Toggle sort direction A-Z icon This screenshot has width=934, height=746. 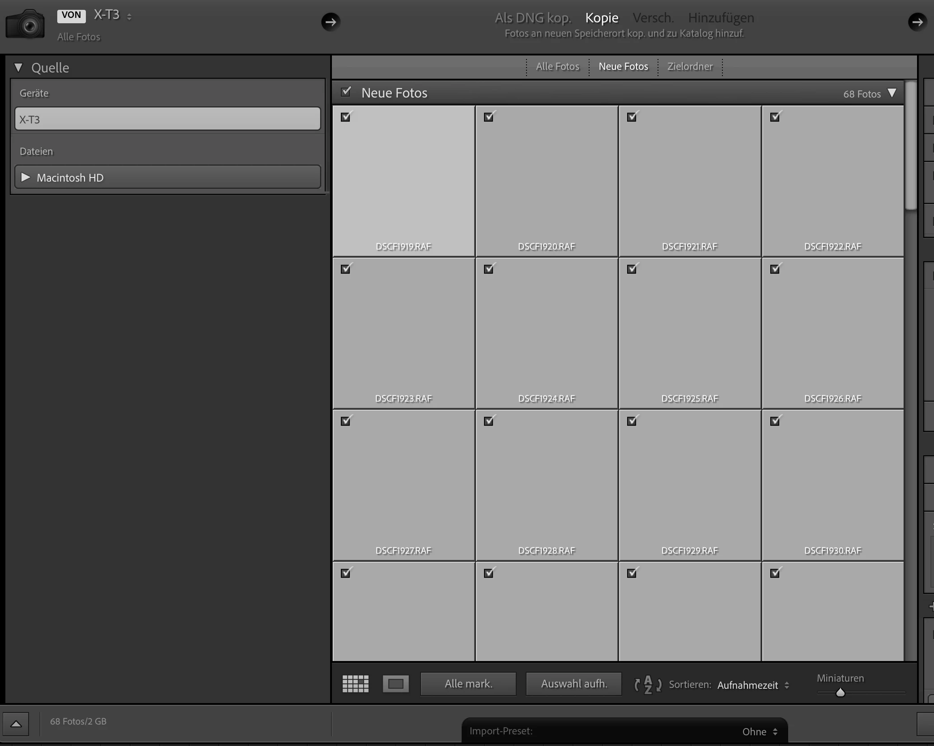pos(647,685)
